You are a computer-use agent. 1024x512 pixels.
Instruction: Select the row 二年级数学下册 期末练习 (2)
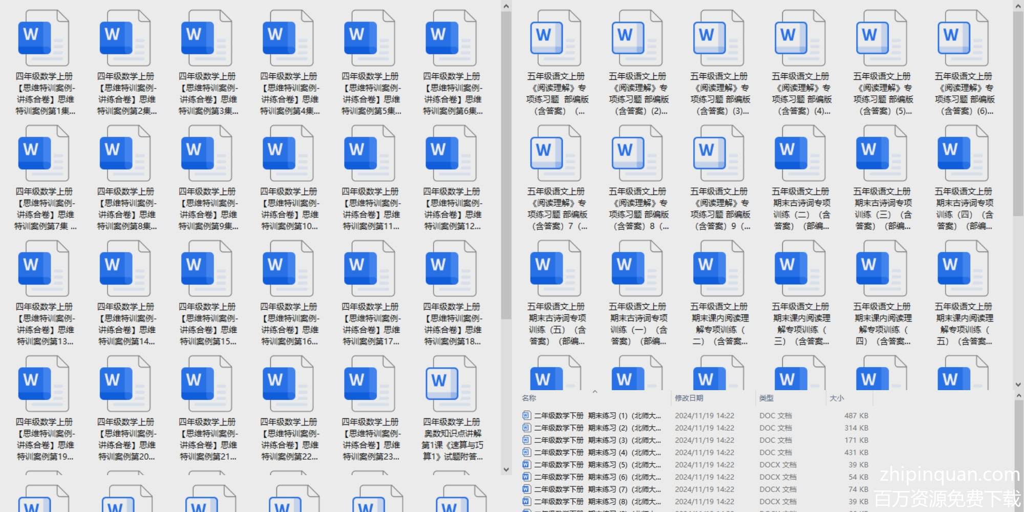(695, 428)
